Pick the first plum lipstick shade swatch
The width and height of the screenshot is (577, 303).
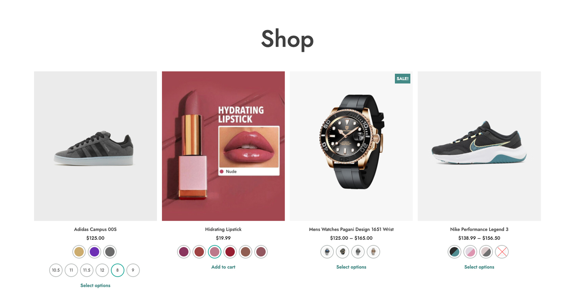coord(184,252)
